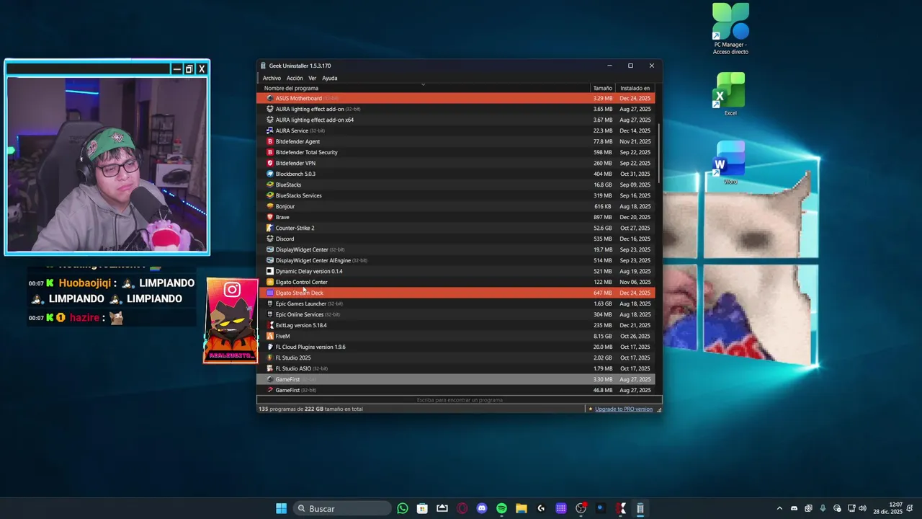Sort by Nombre del programa column
Image resolution: width=922 pixels, height=519 pixels.
tap(424, 88)
